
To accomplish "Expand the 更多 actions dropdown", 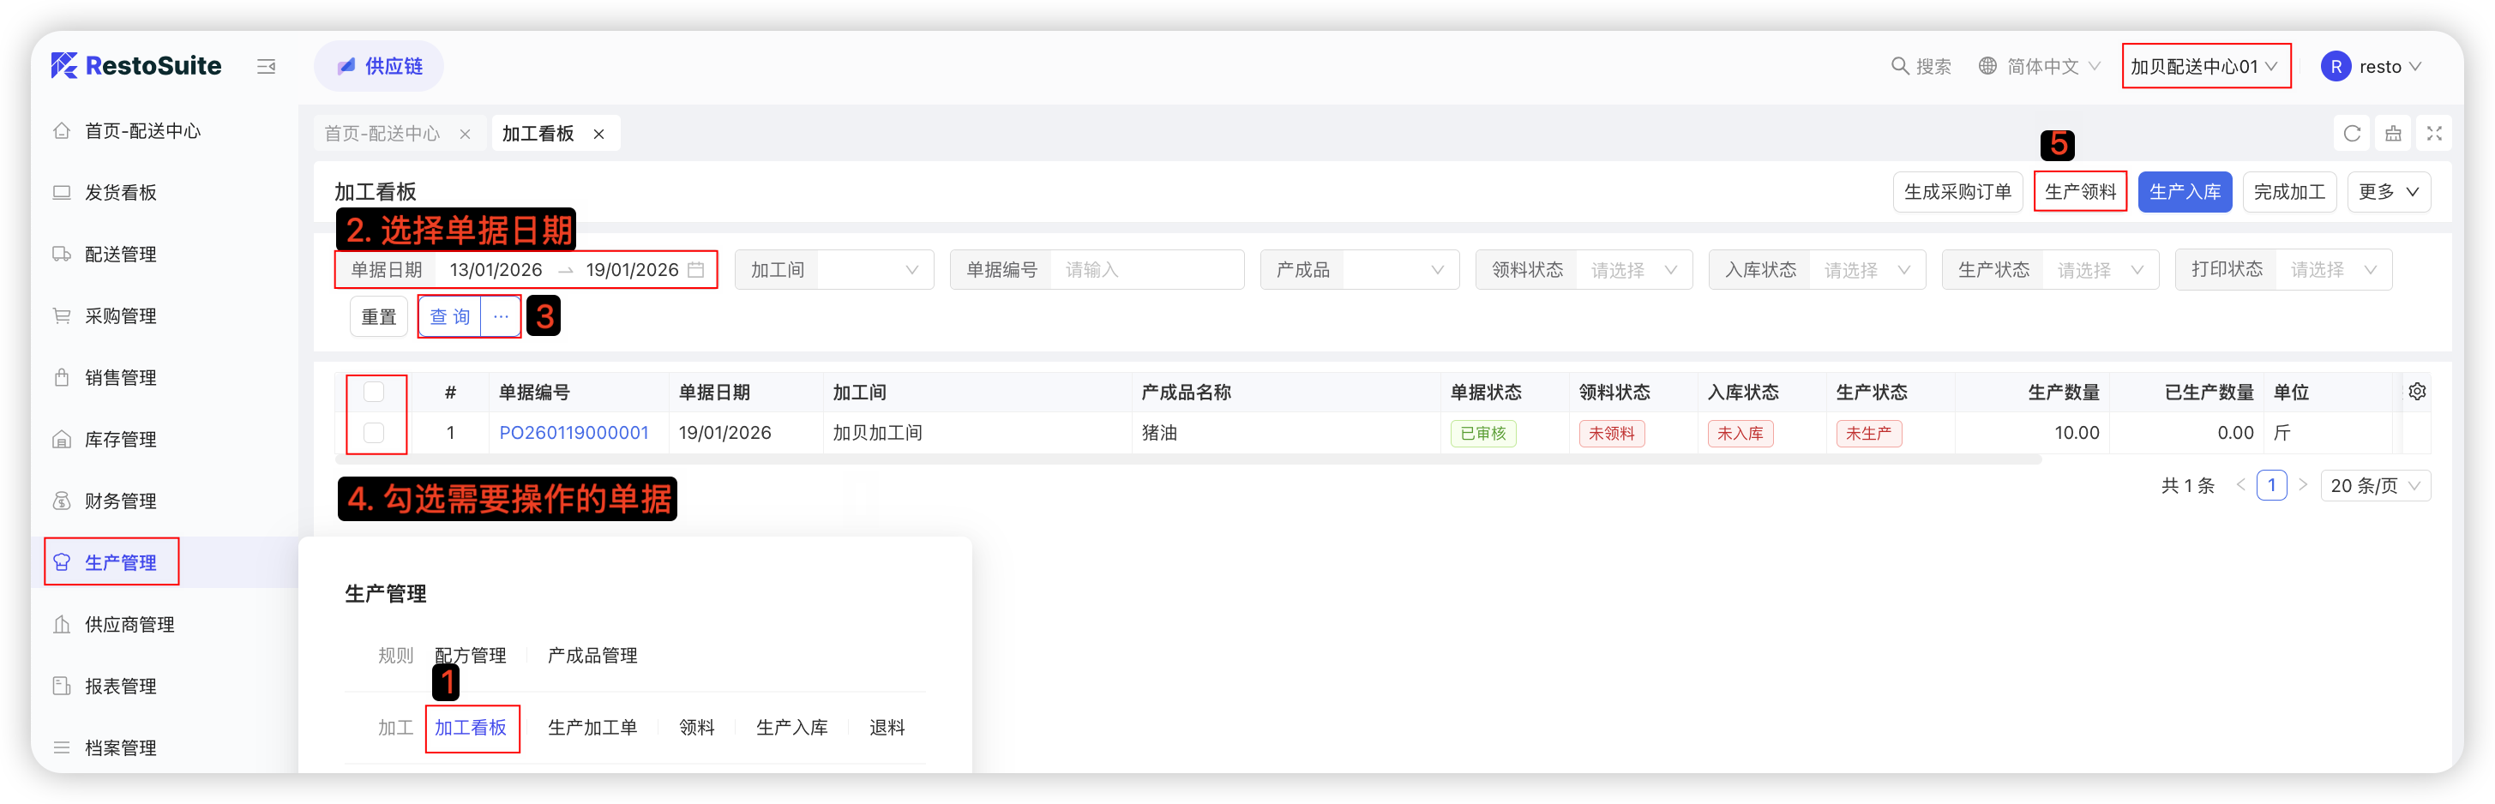I will 2388,192.
